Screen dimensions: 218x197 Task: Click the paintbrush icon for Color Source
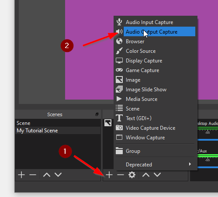click(x=119, y=51)
